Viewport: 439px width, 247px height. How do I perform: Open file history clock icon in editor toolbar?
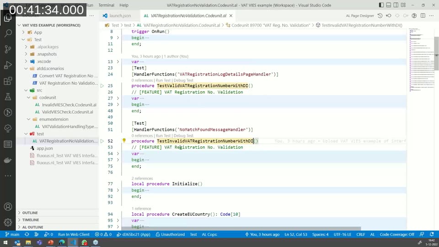pyautogui.click(x=380, y=16)
